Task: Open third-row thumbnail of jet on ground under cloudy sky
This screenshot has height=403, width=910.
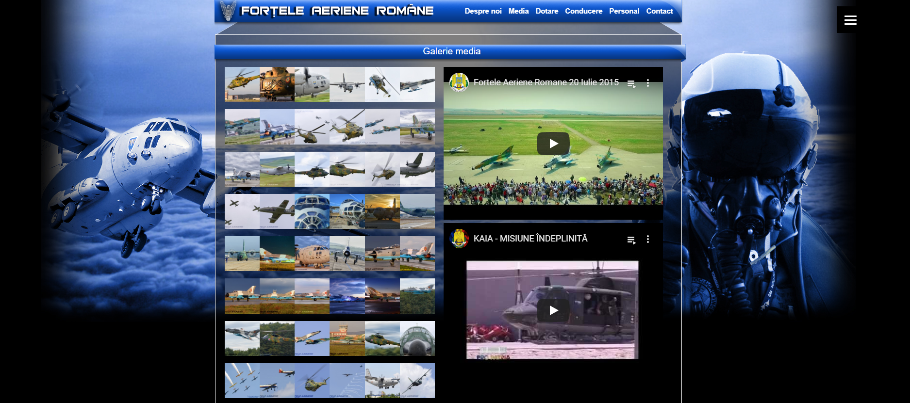Action: pos(242,169)
